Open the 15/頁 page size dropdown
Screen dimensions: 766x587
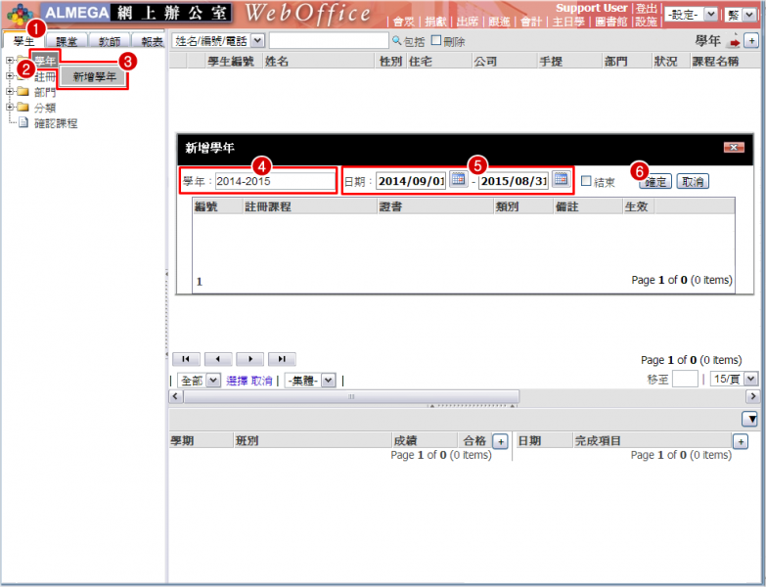tap(751, 379)
